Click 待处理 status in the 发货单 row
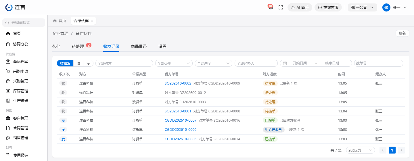414x161 pixels. [270, 102]
